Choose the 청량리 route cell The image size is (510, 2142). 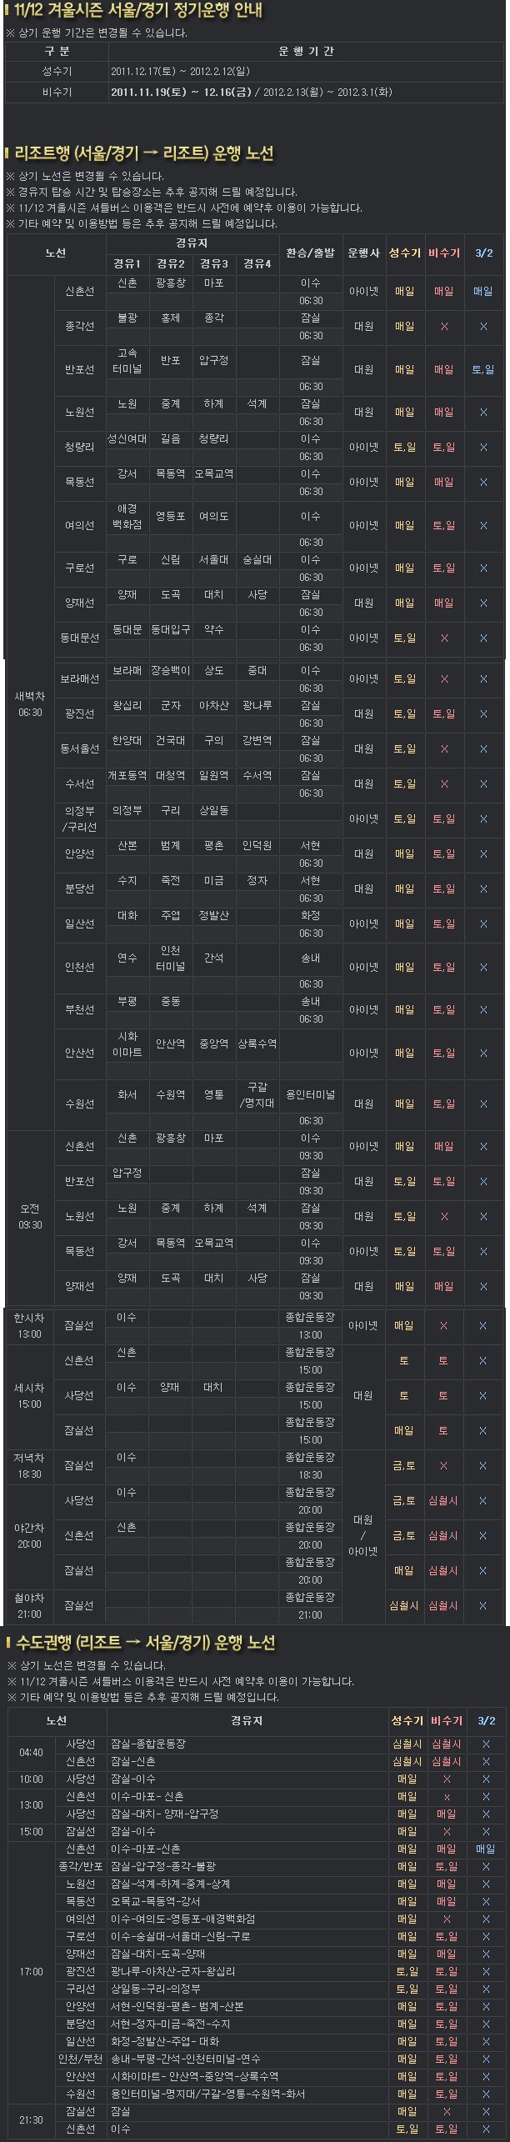click(x=80, y=448)
